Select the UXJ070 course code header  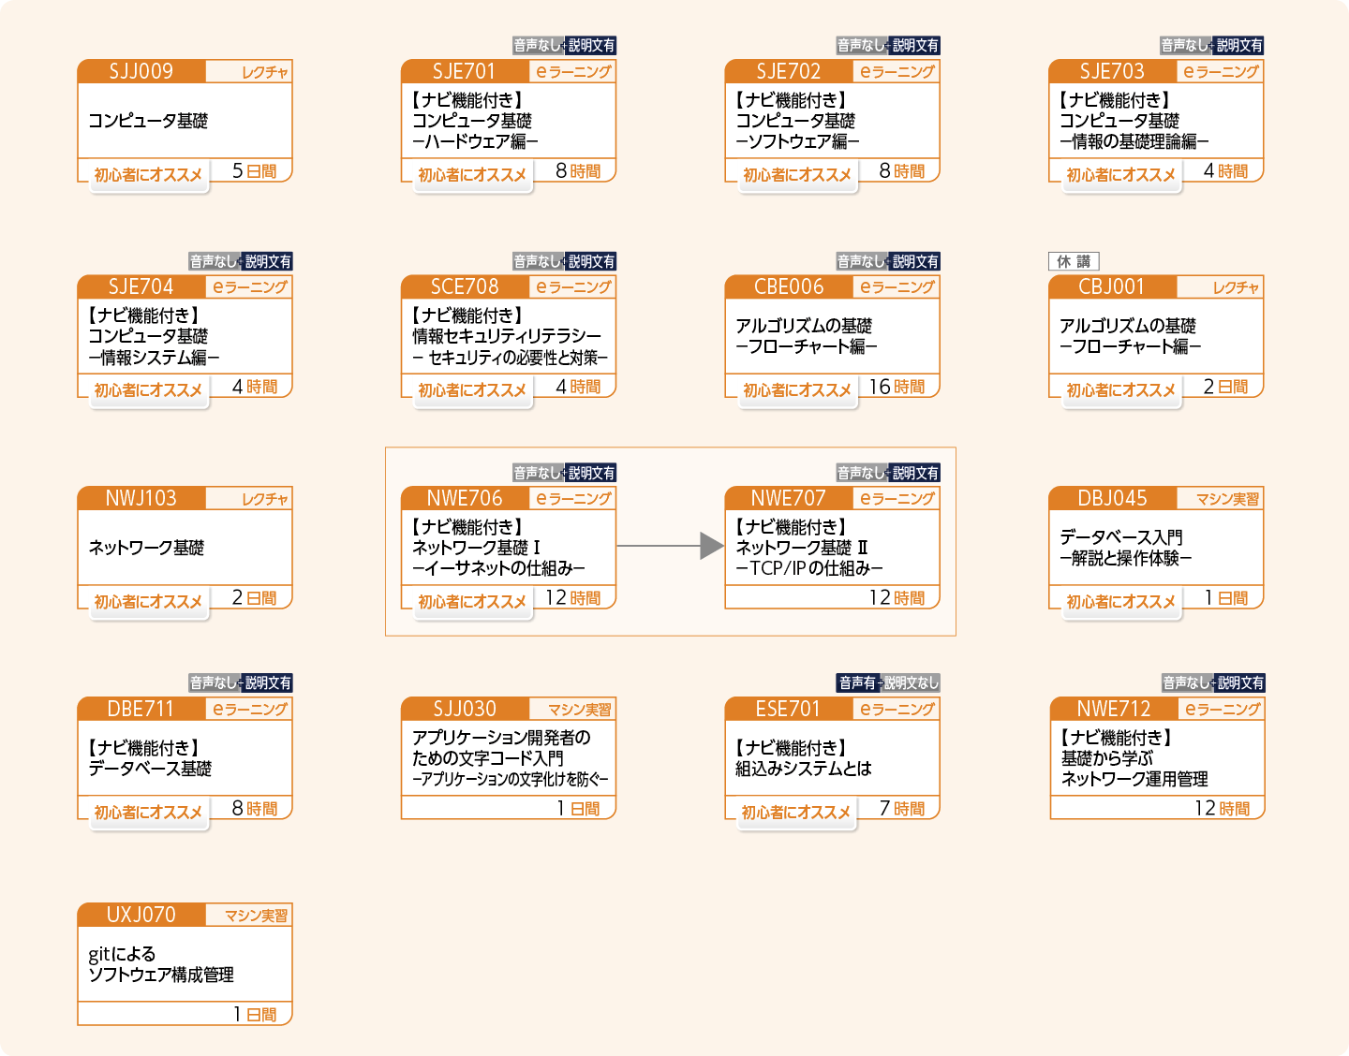141,915
